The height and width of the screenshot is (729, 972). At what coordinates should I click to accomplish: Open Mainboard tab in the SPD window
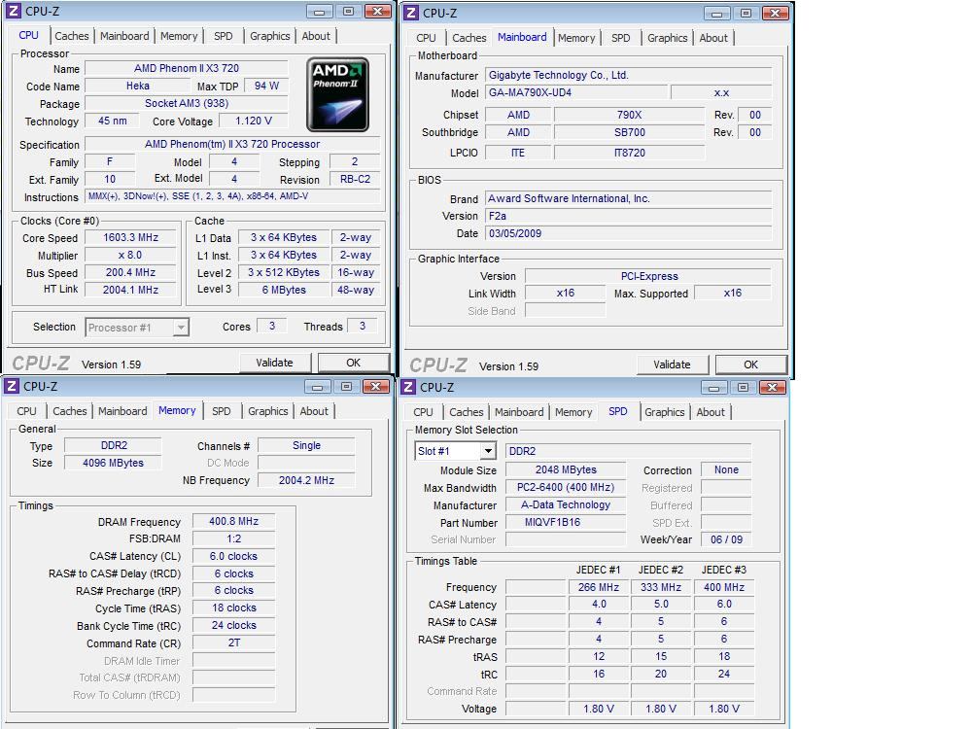[x=519, y=412]
